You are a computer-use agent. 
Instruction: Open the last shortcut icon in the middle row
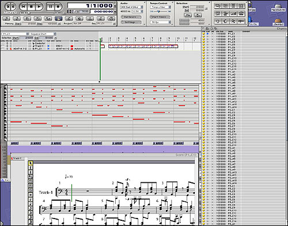[241, 14]
